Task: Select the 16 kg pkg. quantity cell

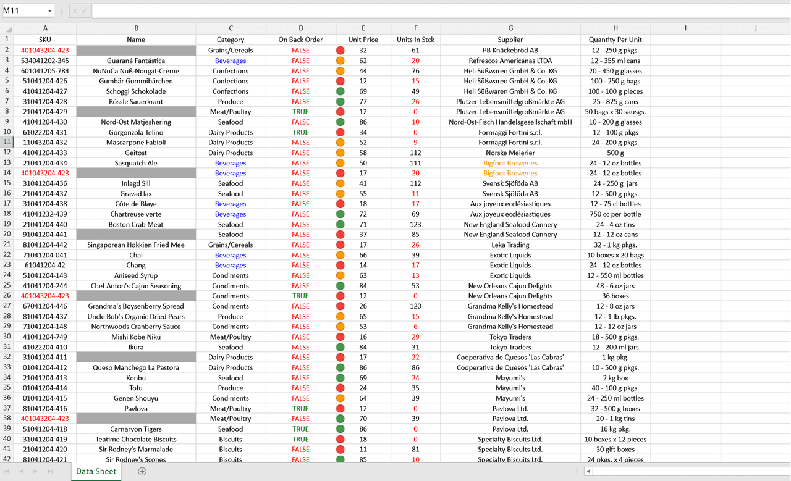Action: tap(615, 429)
